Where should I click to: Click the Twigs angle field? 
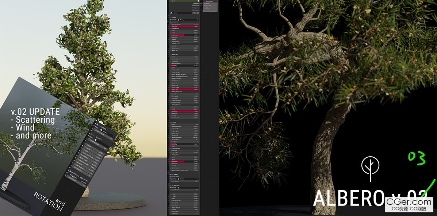(x=184, y=131)
